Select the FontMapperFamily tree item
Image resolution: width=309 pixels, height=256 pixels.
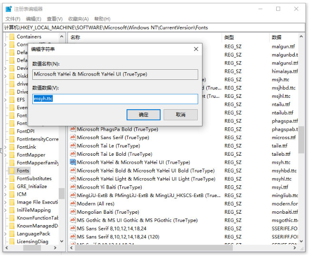point(38,162)
